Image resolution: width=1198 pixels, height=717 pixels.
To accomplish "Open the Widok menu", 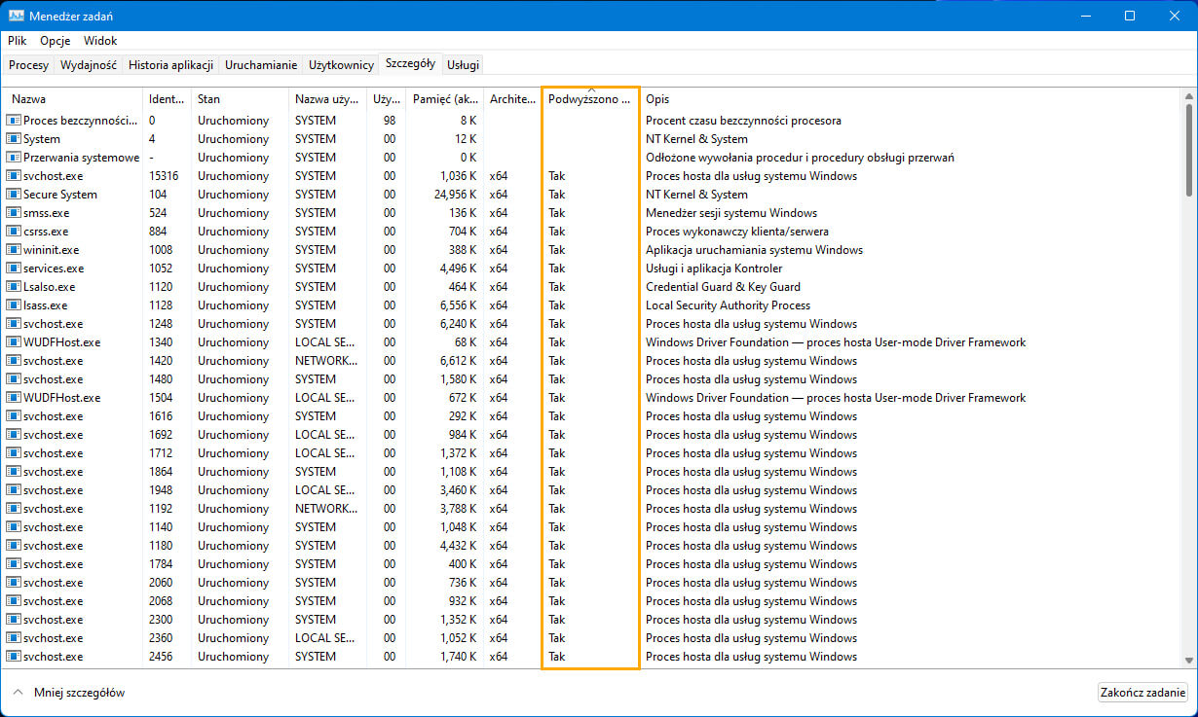I will 100,41.
